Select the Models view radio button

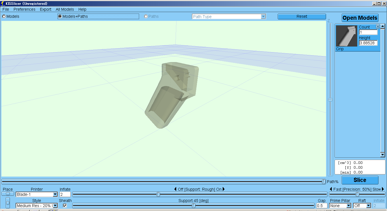click(4, 16)
